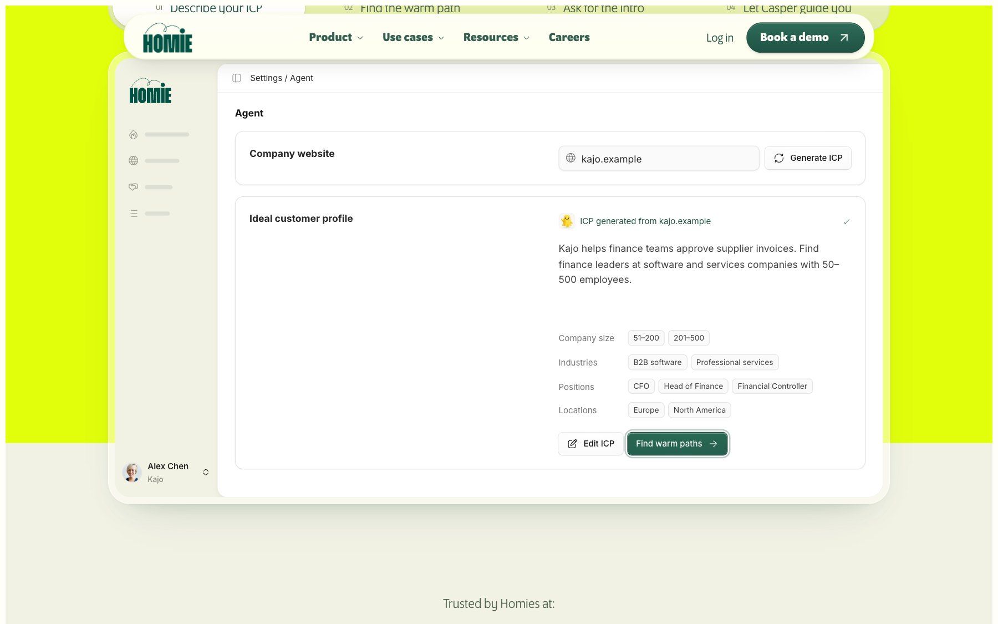Click the Describe your ICP step tab
Screen dimensions: 998x624
tap(210, 8)
